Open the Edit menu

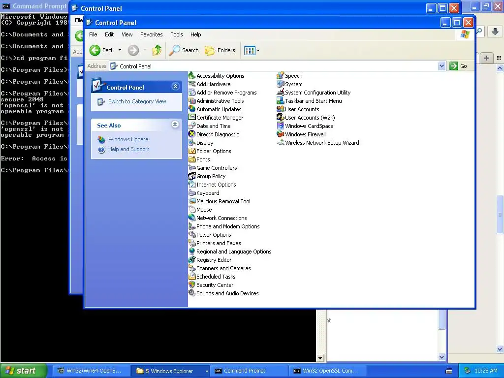[x=109, y=34]
